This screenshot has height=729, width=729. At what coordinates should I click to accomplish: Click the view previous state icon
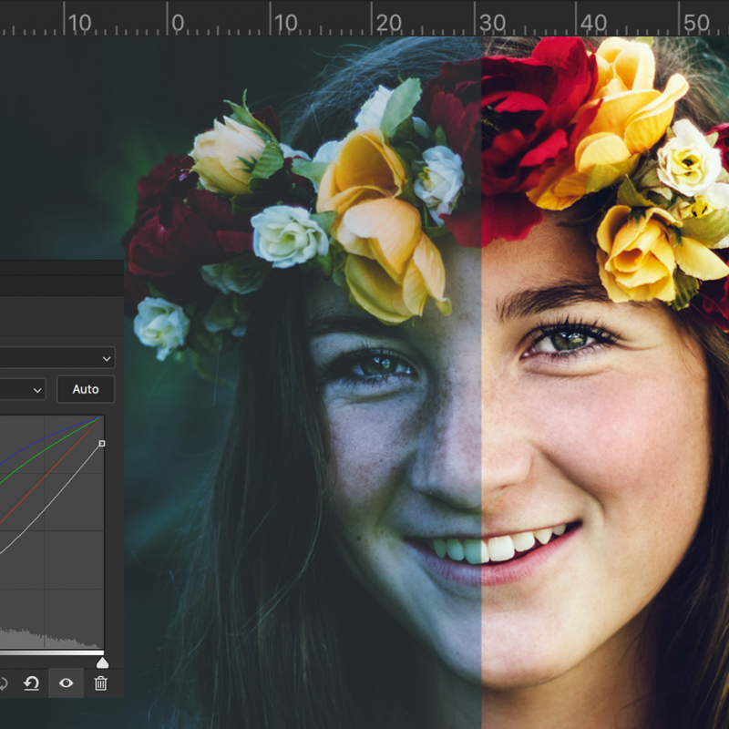click(x=5, y=683)
